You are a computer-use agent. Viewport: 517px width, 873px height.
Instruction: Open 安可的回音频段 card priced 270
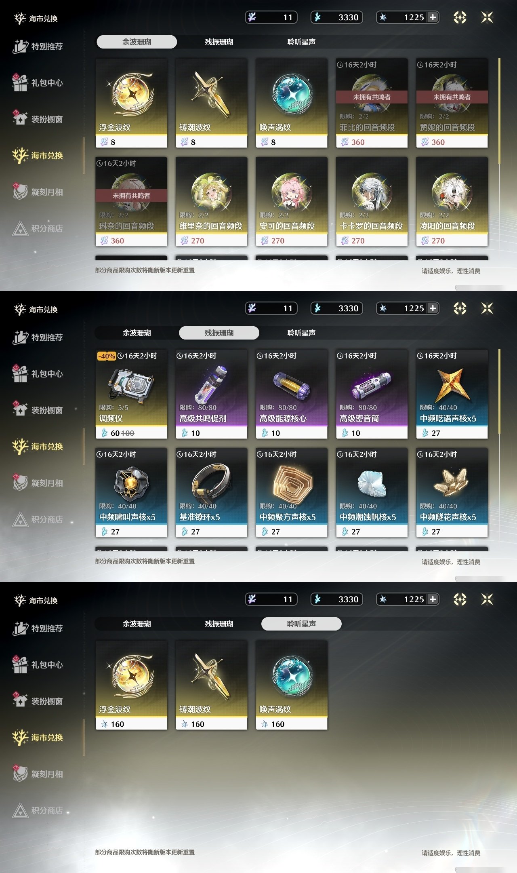[292, 202]
